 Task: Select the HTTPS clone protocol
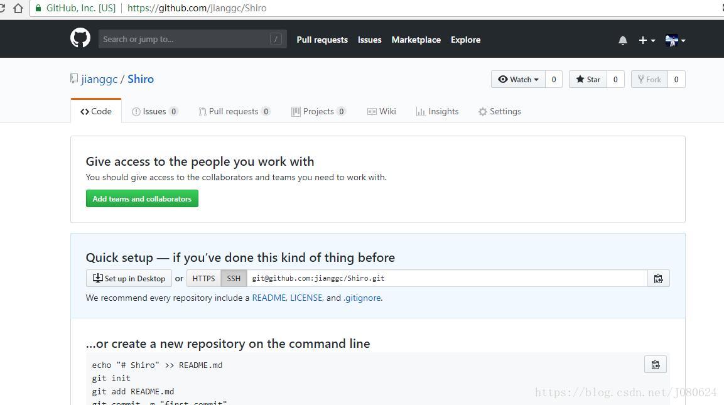203,278
